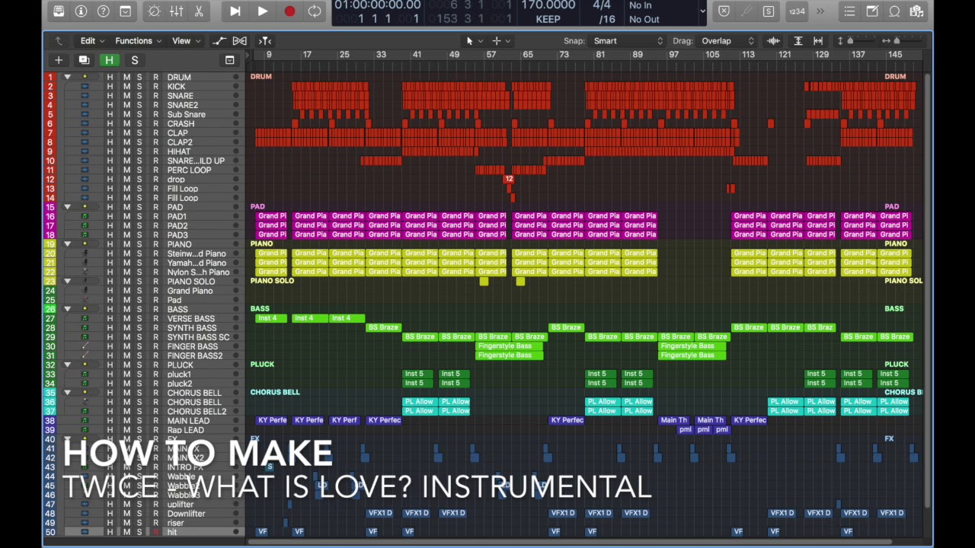The width and height of the screenshot is (975, 548).
Task: Open Quick Help
Action: point(104,11)
